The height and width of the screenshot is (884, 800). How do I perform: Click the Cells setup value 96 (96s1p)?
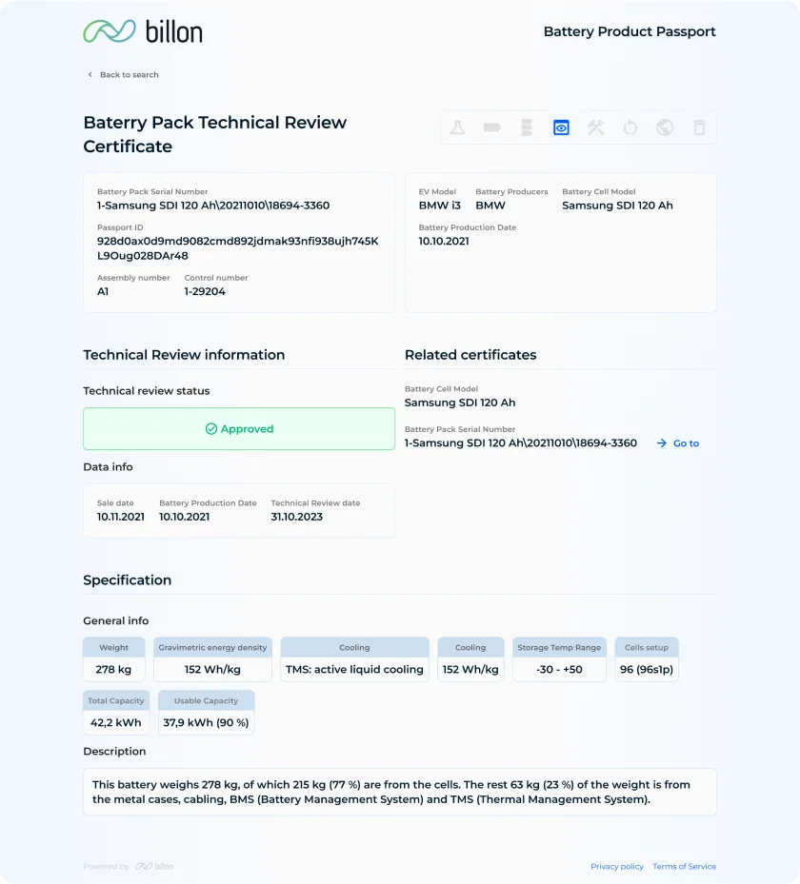click(647, 669)
